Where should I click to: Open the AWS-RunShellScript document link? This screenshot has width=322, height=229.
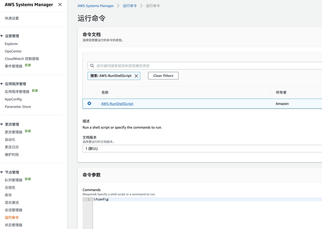tap(117, 104)
